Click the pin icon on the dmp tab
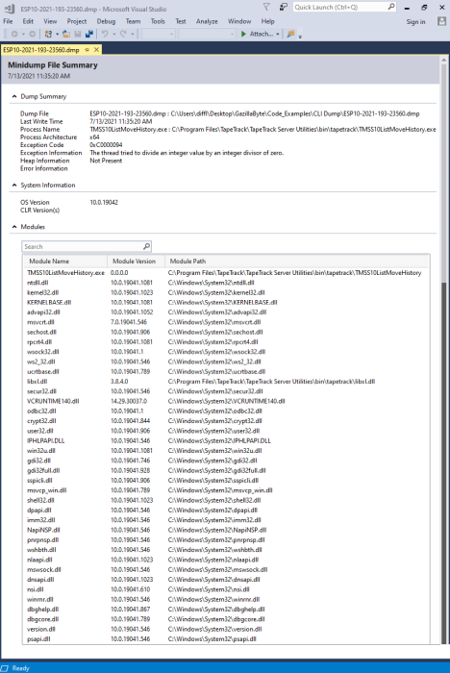The height and width of the screenshot is (673, 450). (87, 50)
